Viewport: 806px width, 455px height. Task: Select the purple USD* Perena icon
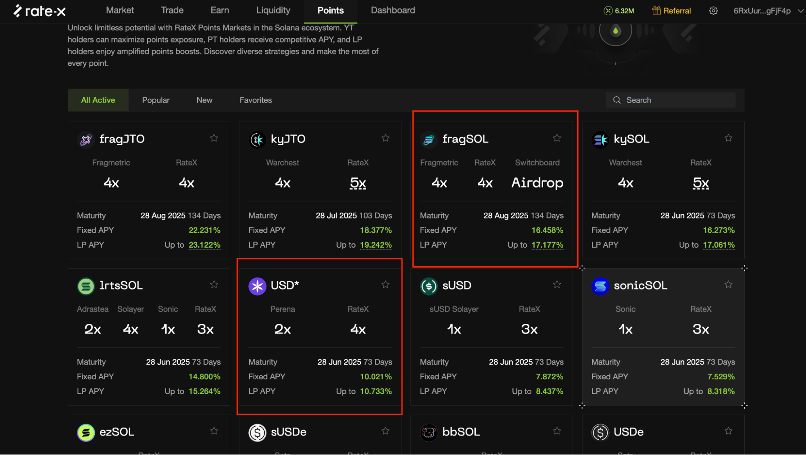(257, 285)
